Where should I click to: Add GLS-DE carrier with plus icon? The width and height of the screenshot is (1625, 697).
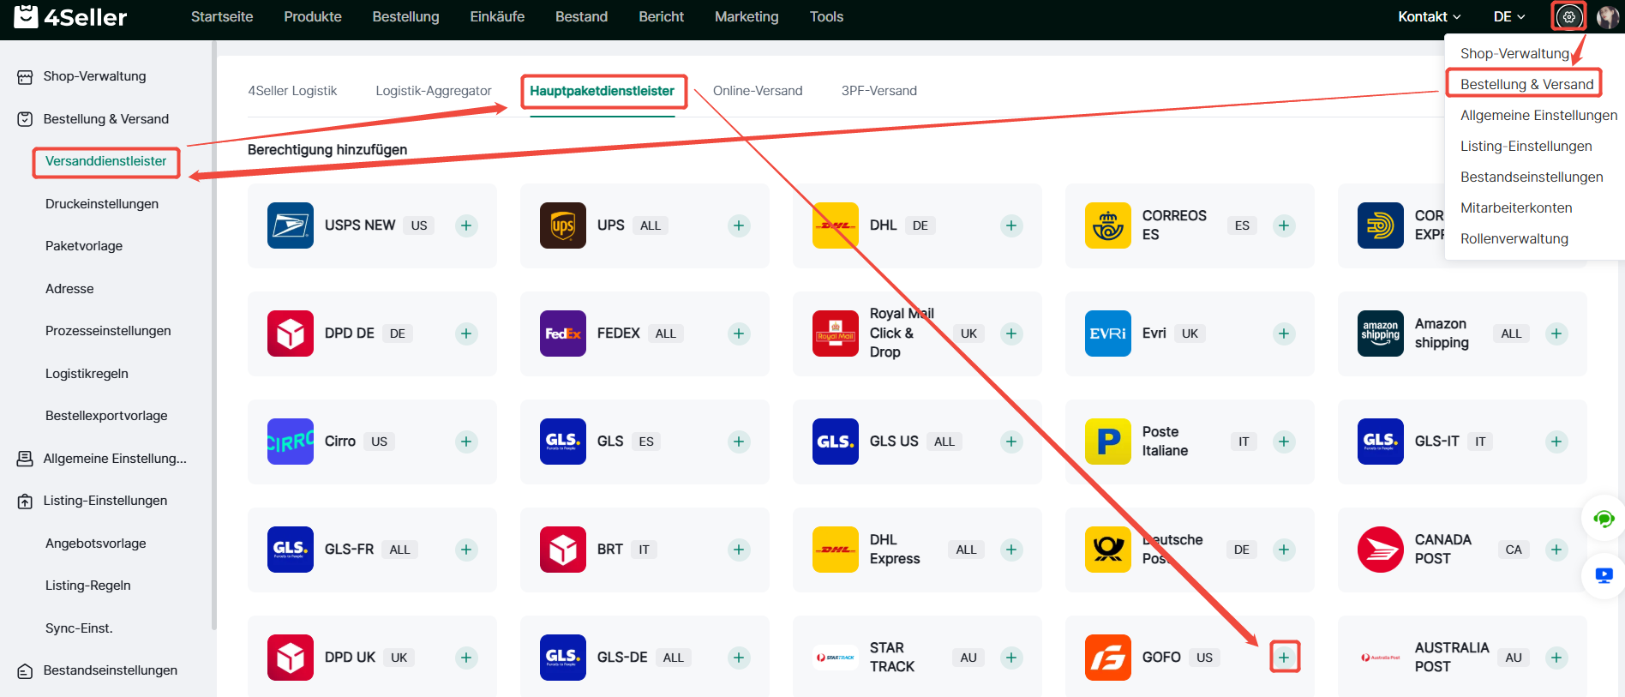[739, 658]
